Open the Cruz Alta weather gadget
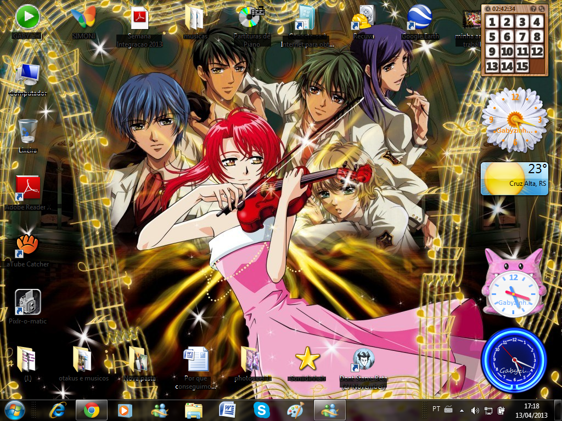 tap(515, 179)
